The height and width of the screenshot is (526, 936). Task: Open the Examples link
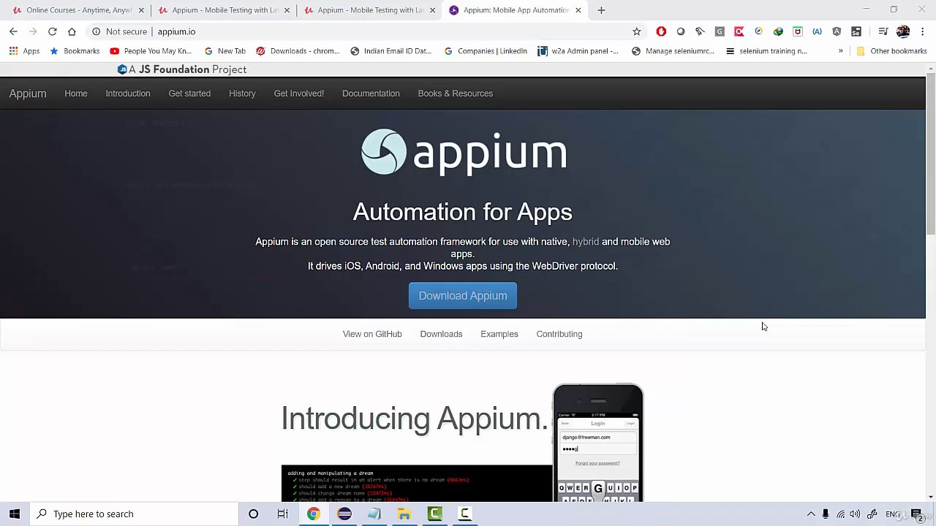coord(499,334)
